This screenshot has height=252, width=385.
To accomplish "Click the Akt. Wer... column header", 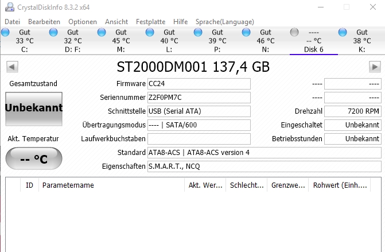I will (x=205, y=185).
